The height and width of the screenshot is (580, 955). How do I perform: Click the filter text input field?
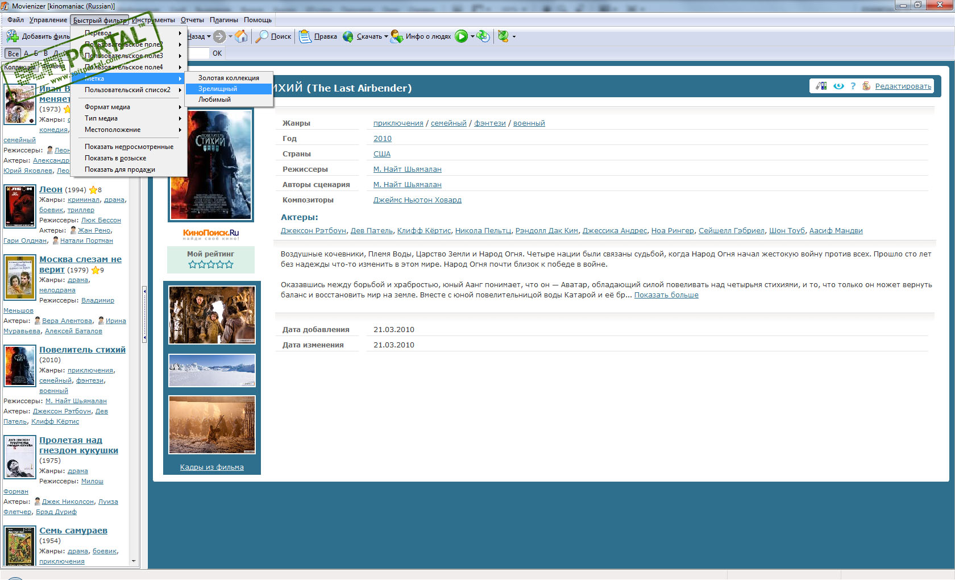point(198,53)
